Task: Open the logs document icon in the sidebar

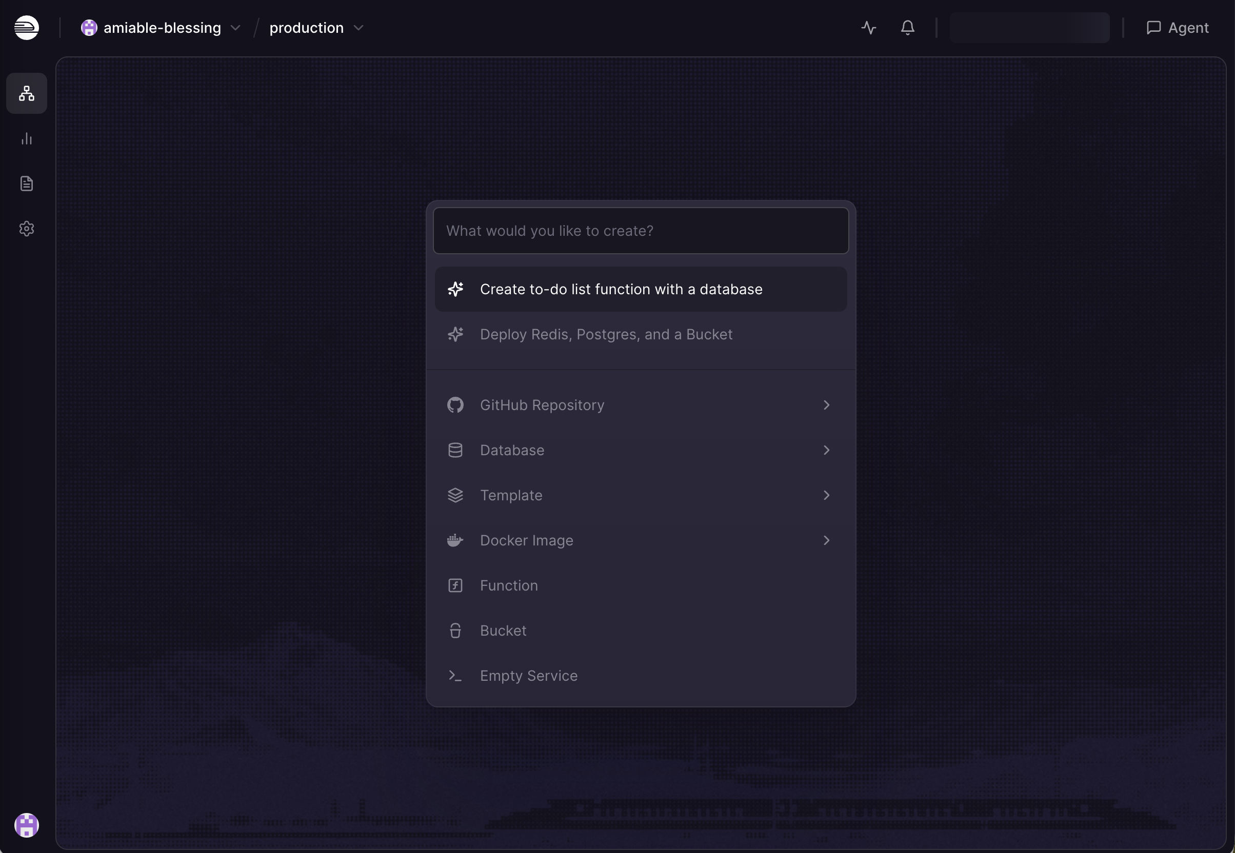Action: tap(26, 184)
